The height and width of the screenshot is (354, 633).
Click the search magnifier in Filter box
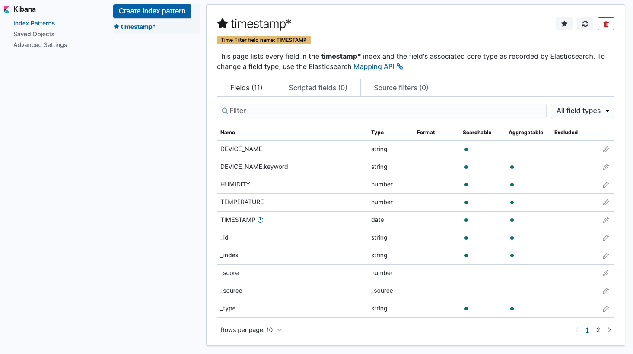tap(225, 111)
